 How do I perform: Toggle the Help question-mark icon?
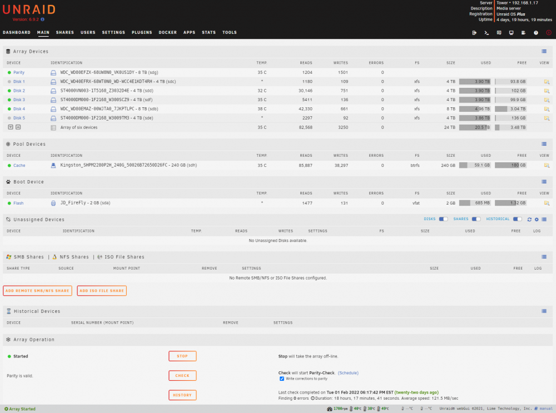pyautogui.click(x=536, y=33)
